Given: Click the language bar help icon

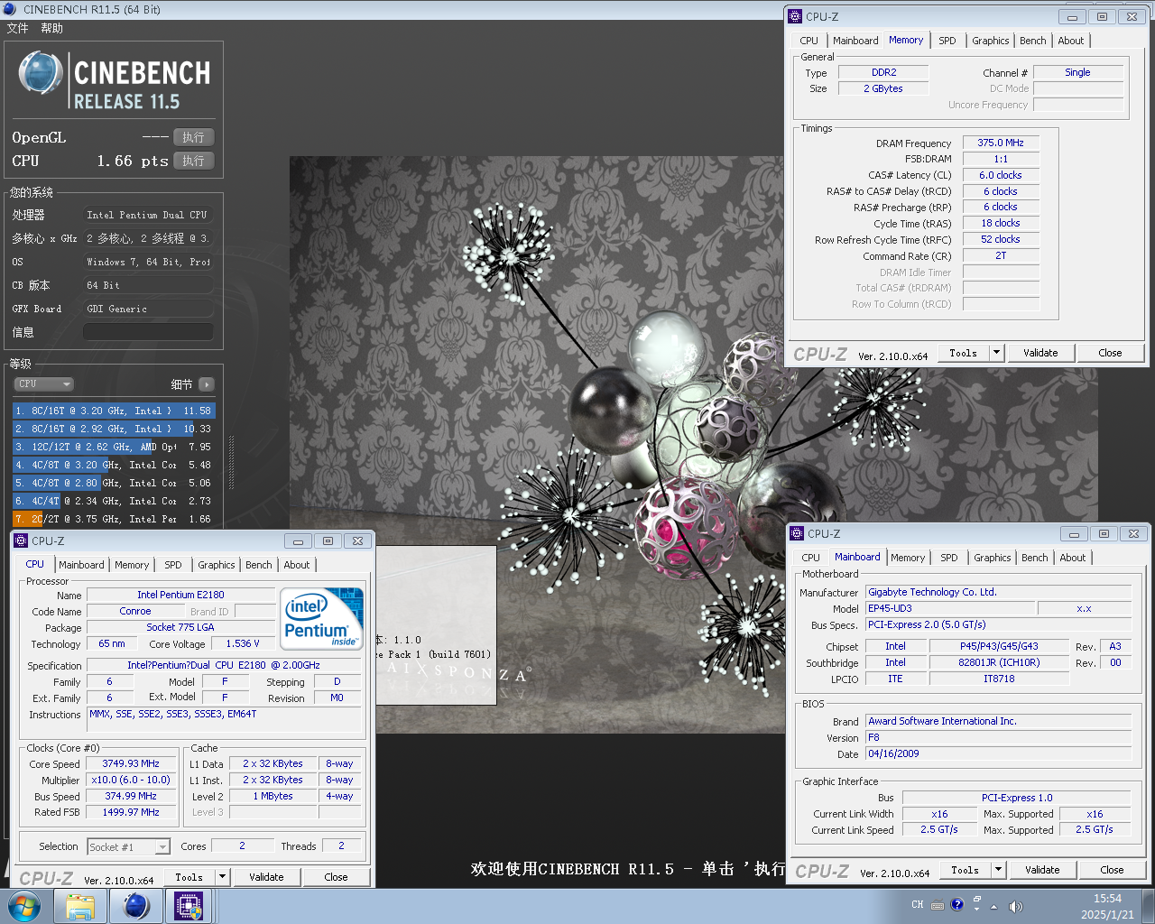Looking at the screenshot, I should click(x=957, y=903).
